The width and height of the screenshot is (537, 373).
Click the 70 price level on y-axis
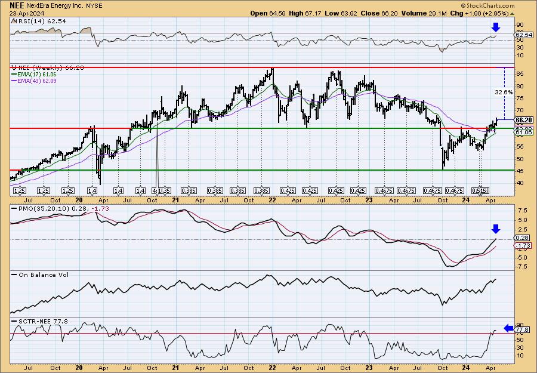click(520, 110)
